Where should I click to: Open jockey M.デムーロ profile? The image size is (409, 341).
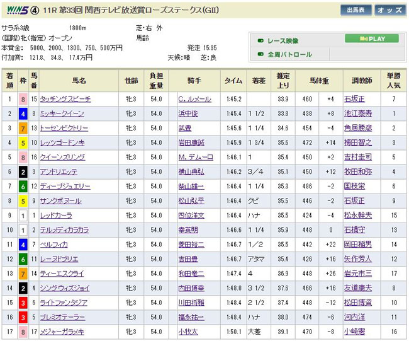(x=194, y=158)
